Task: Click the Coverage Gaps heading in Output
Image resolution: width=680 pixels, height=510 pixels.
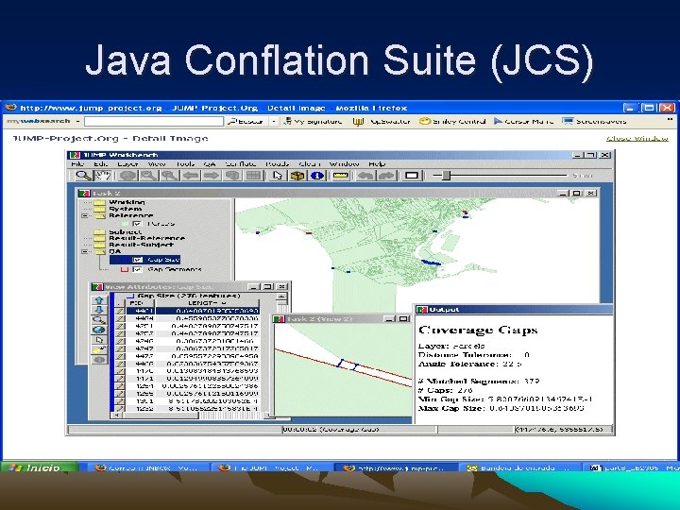Action: click(x=478, y=330)
